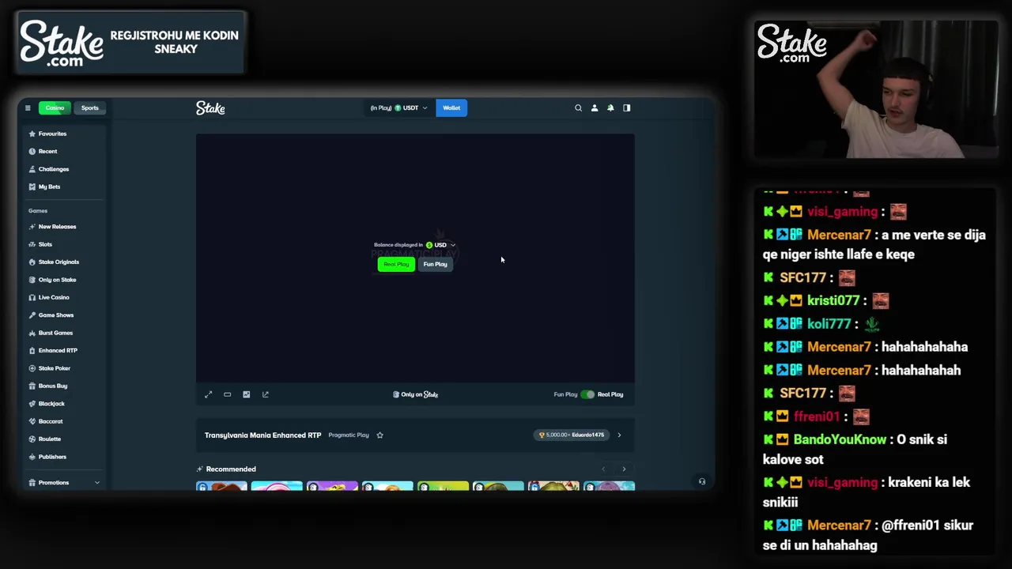Open game in popout window icon
The width and height of the screenshot is (1012, 569).
tap(266, 394)
